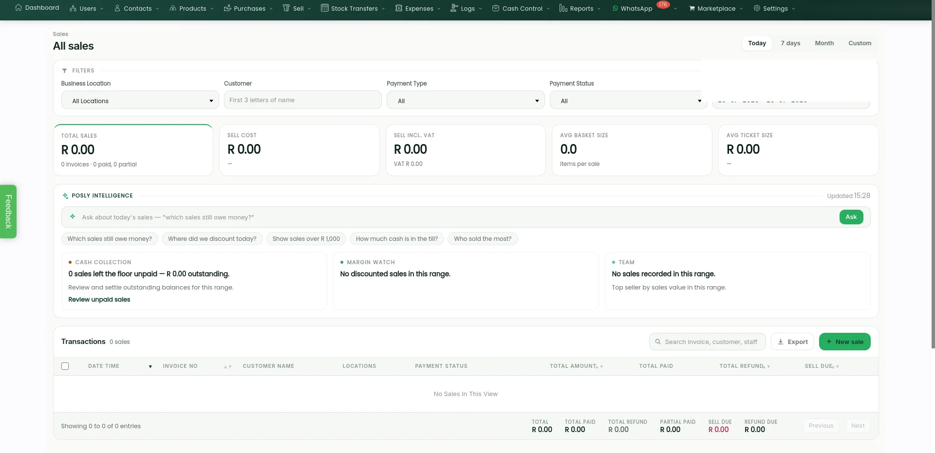Sort by Date Time column arrow
The image size is (935, 453).
tap(150, 366)
